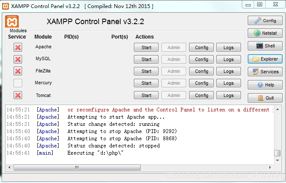
Task: Open Mercury Config button
Action: [201, 83]
